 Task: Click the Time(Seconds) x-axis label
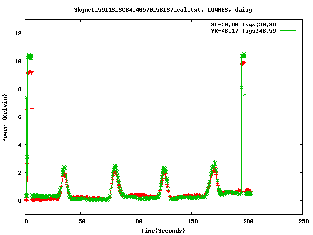[x=163, y=231]
